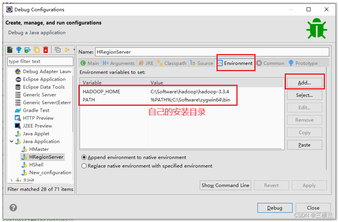
Task: Click the Close button
Action: pos(313,208)
